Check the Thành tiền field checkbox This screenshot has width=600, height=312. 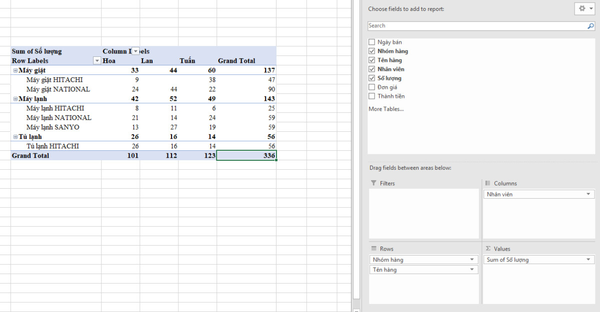pyautogui.click(x=372, y=96)
